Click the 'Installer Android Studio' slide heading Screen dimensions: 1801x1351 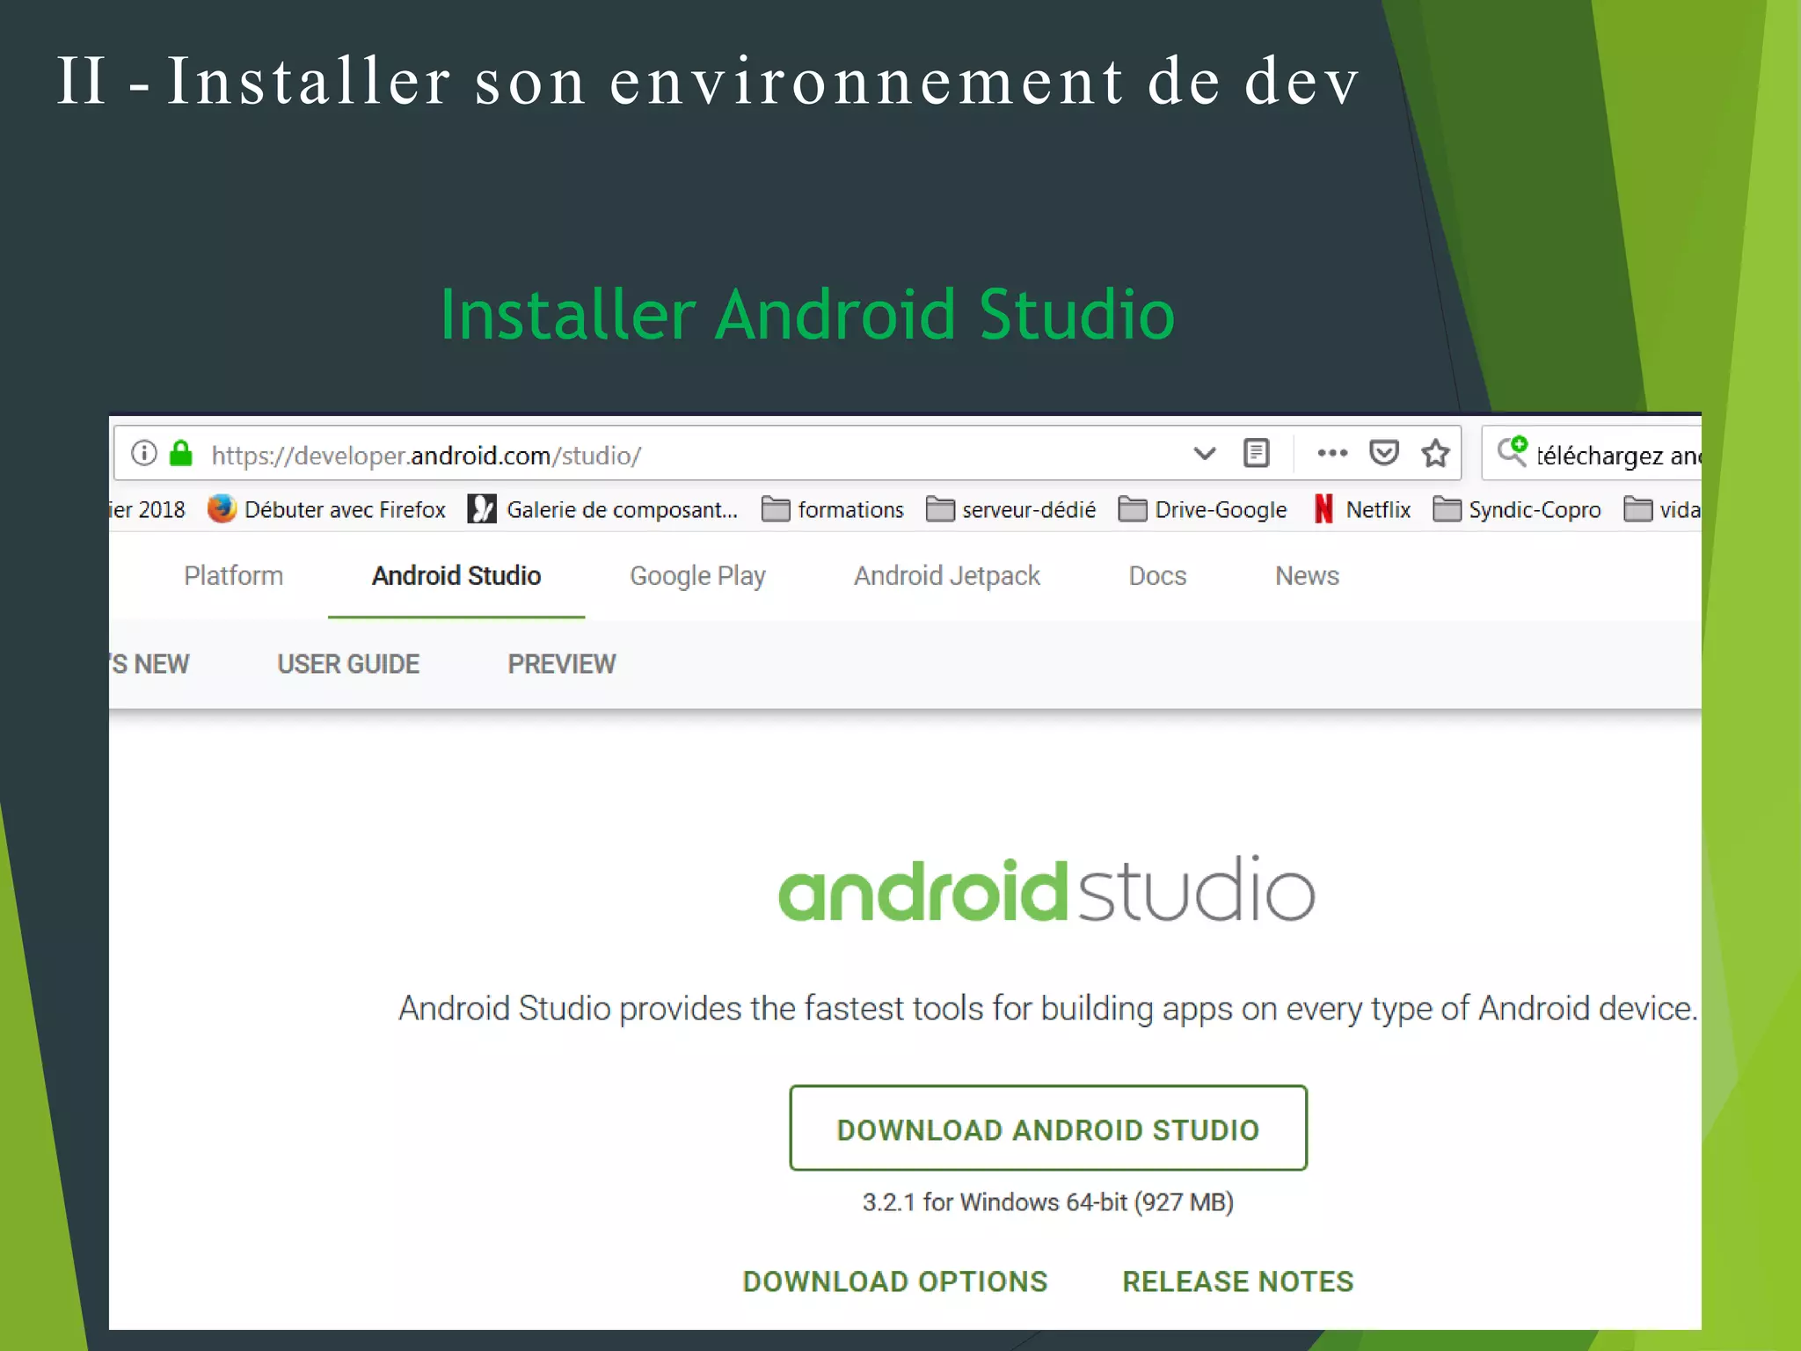pyautogui.click(x=807, y=314)
